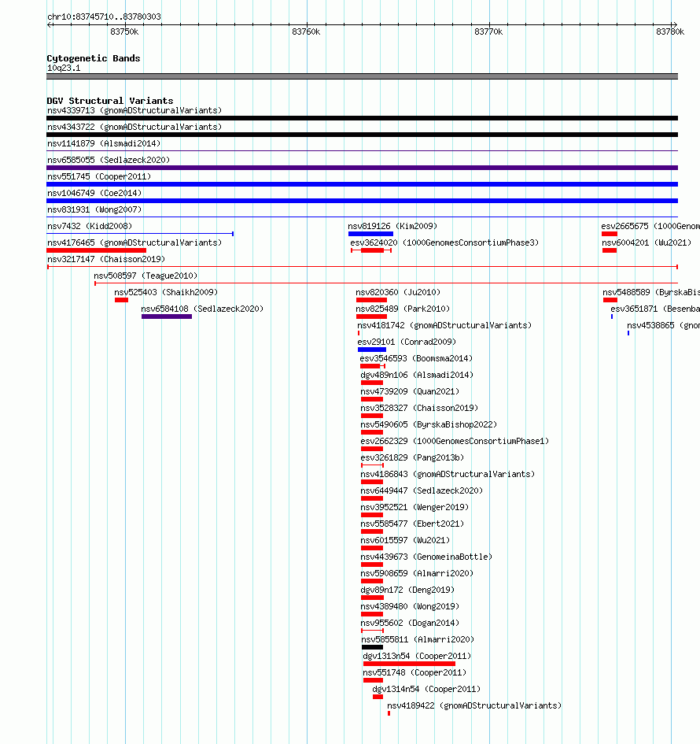Screen dimensions: 700x744
Task: Select nsv4181742 (gnomADStructuralVariants) label
Action: click(444, 325)
